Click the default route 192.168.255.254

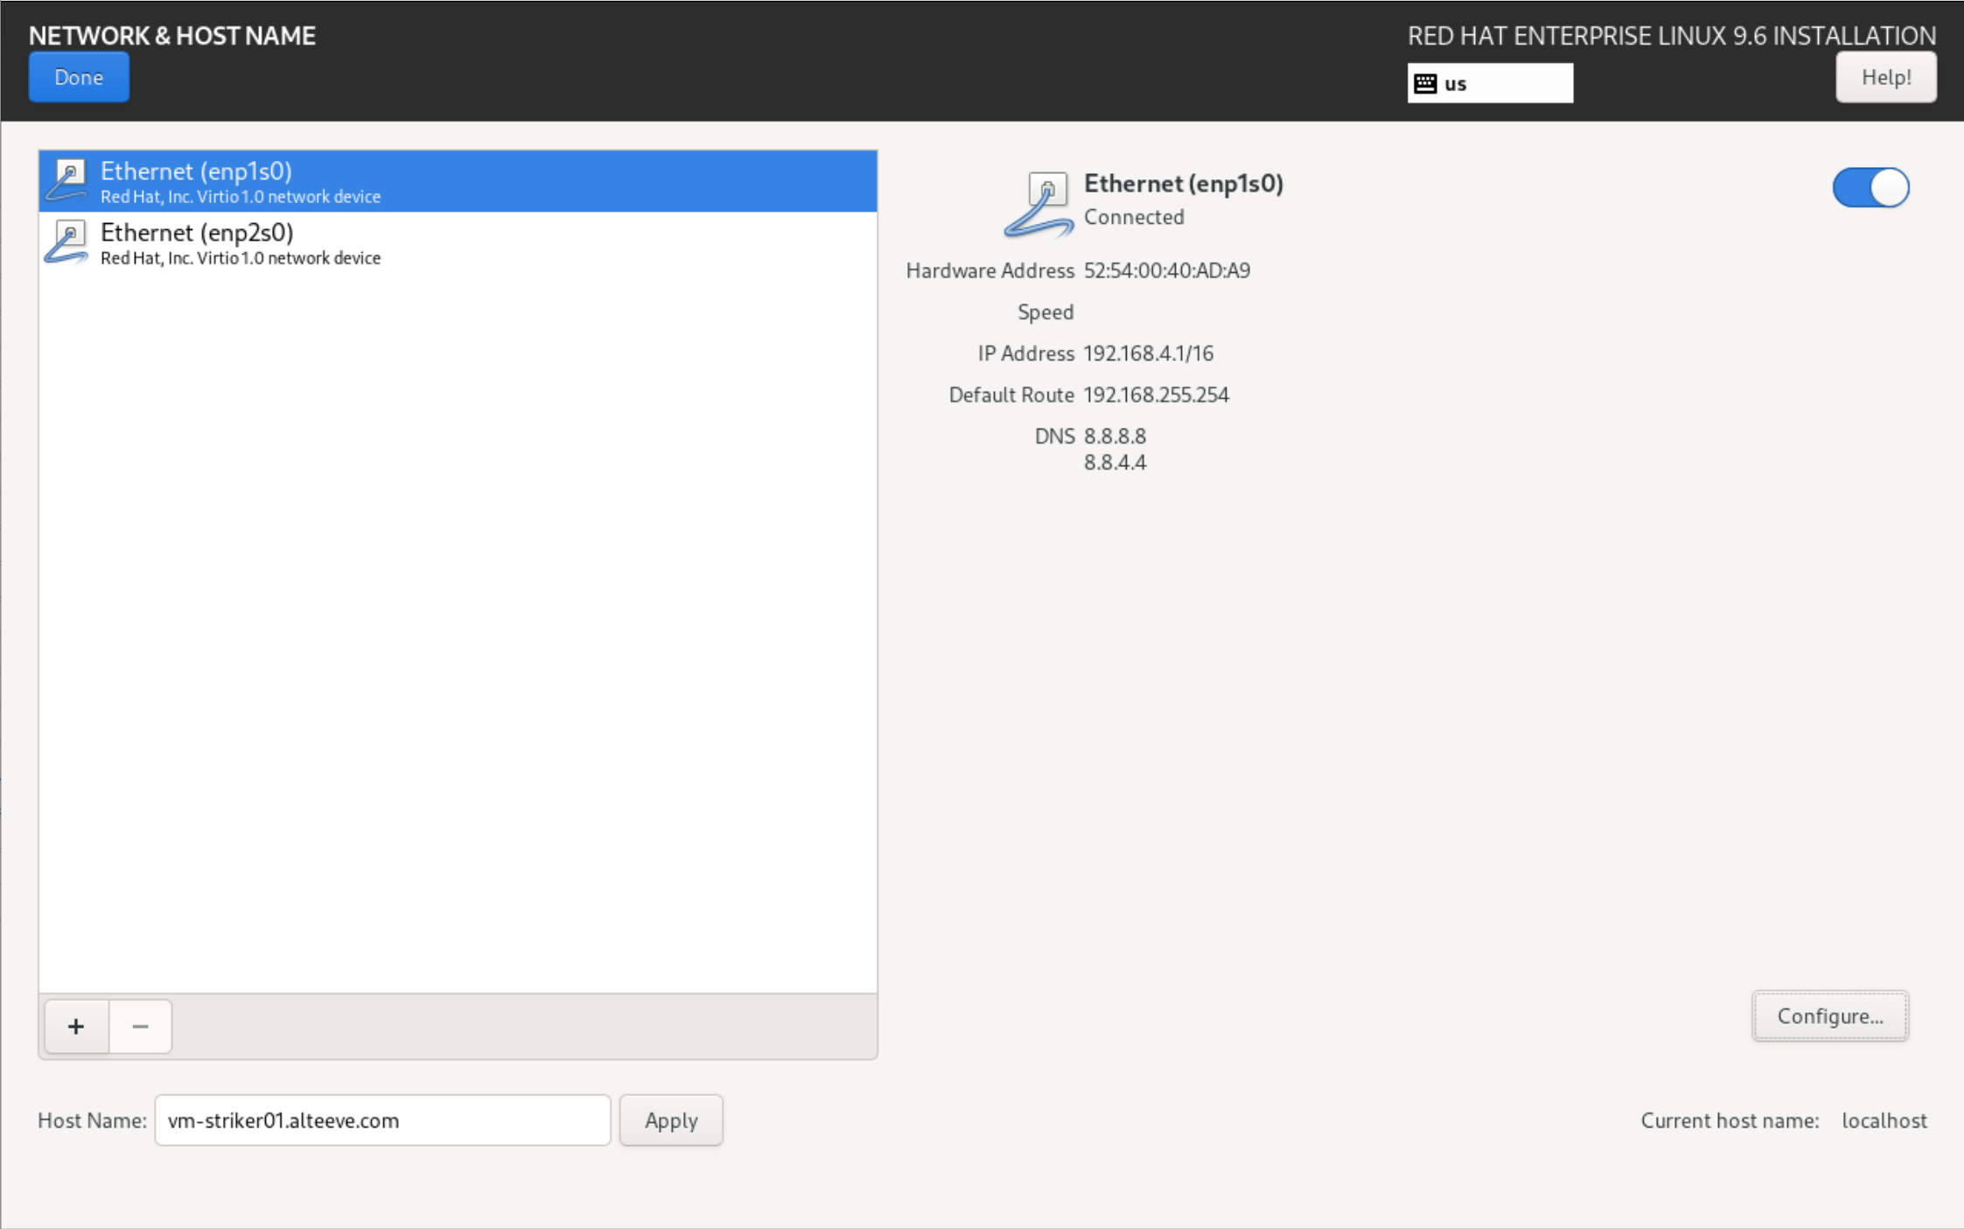[x=1157, y=395]
